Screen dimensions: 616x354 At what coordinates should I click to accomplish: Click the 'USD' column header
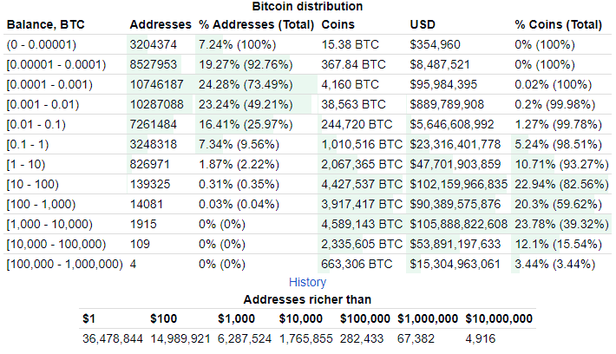tap(423, 24)
